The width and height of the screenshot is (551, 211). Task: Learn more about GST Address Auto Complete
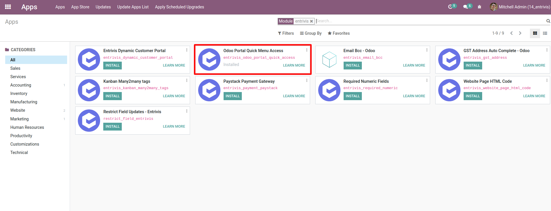tap(534, 65)
